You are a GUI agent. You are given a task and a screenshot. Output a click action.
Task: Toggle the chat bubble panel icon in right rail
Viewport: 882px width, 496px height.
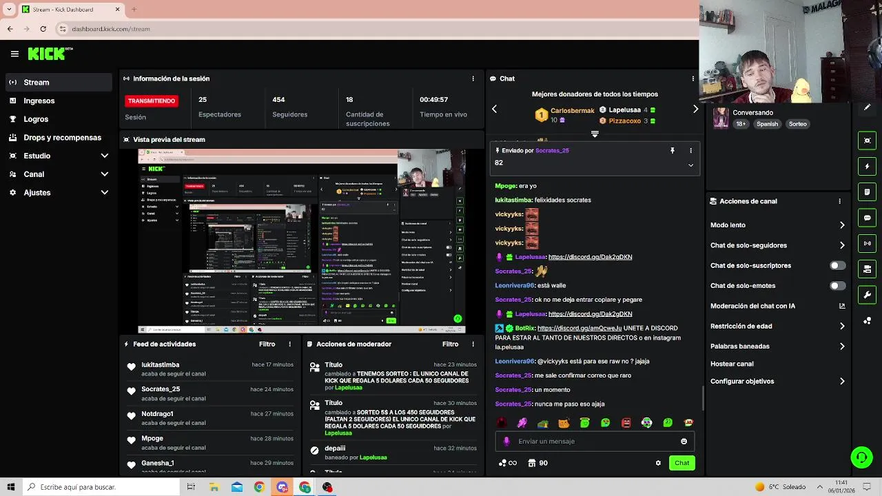coord(867,218)
